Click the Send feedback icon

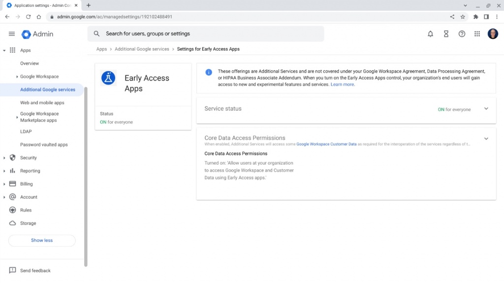tap(12, 270)
